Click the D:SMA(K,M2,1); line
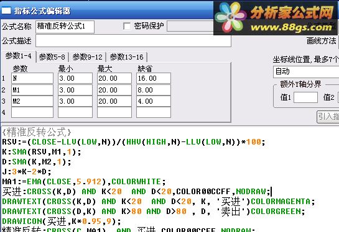Viewport: 339px width, 232px height. pos(37,162)
